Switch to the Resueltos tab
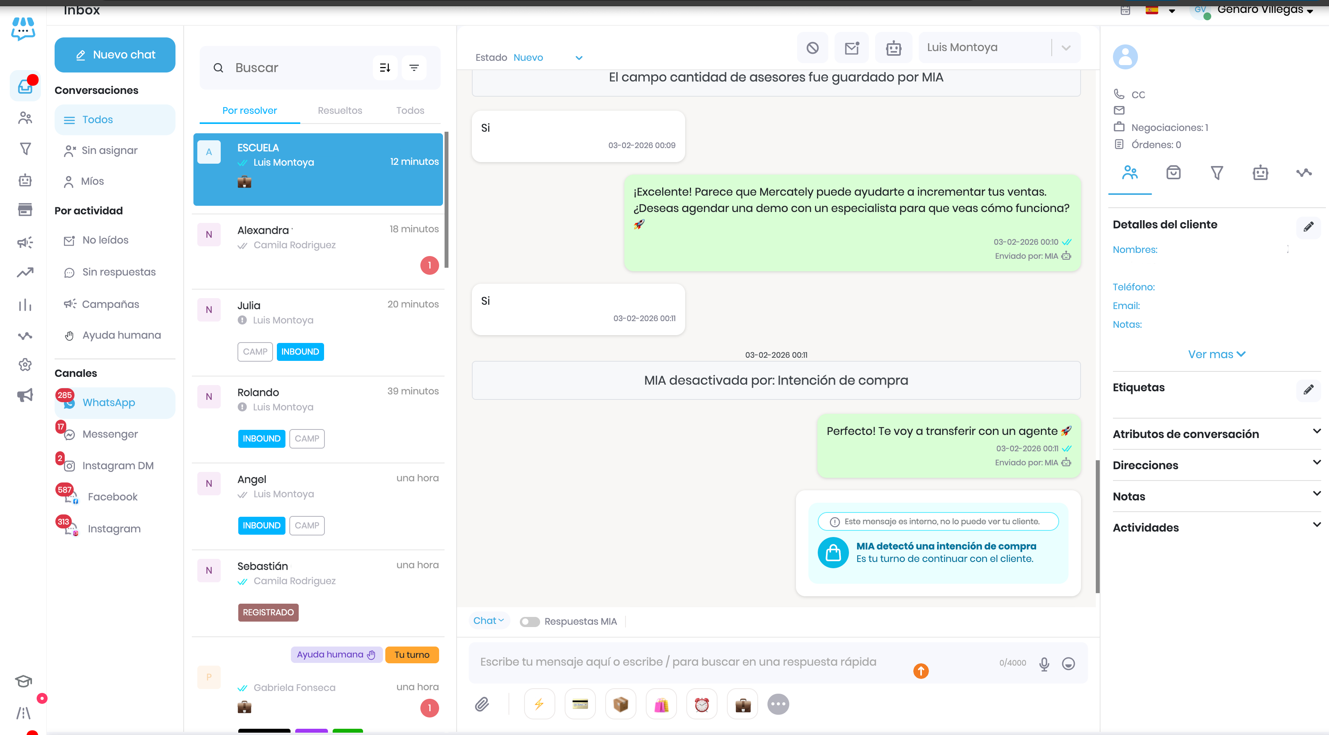Viewport: 1329px width, 735px height. coord(340,110)
